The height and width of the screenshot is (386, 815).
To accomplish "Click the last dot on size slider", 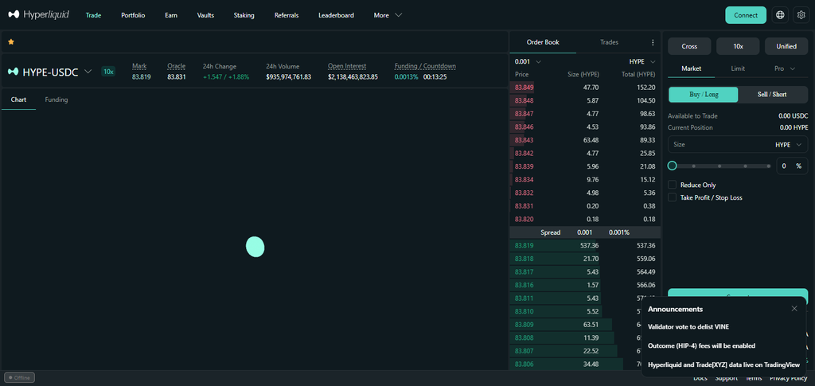I will click(x=769, y=166).
